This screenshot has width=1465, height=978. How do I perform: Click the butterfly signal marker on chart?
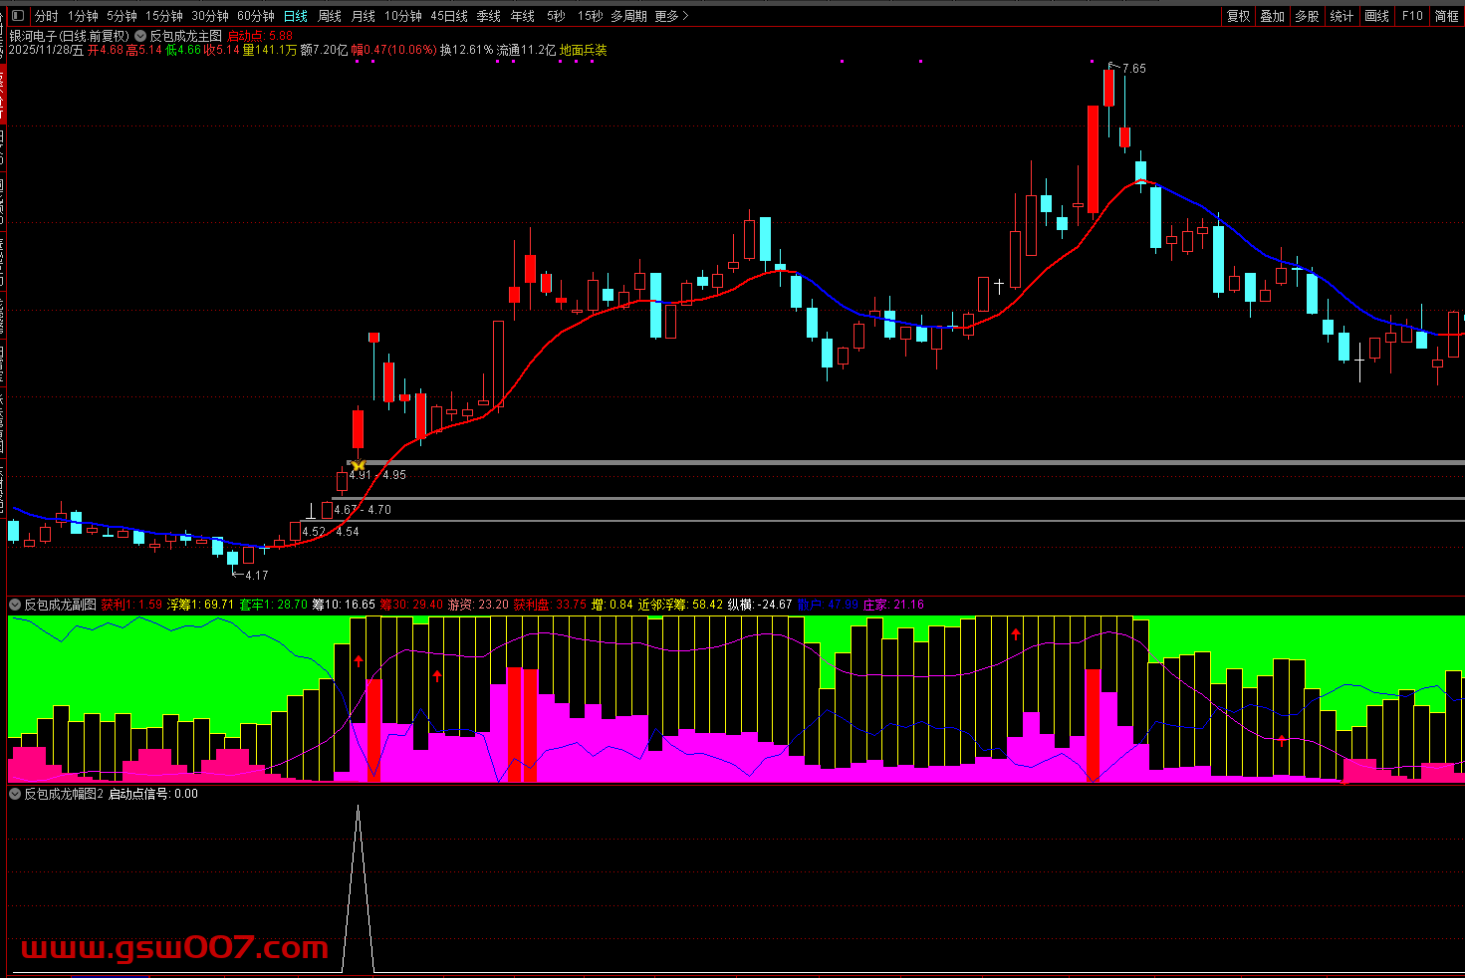point(358,465)
